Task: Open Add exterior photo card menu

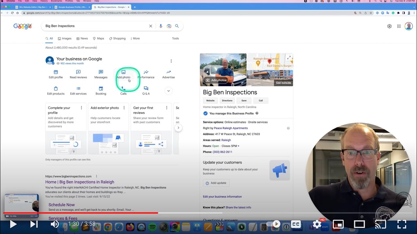Action: [x=124, y=108]
